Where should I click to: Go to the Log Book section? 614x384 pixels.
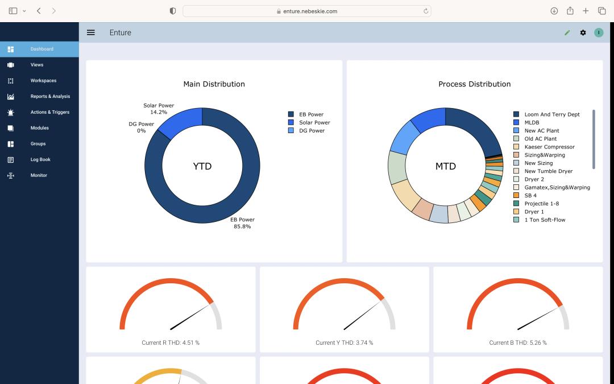(x=39, y=160)
